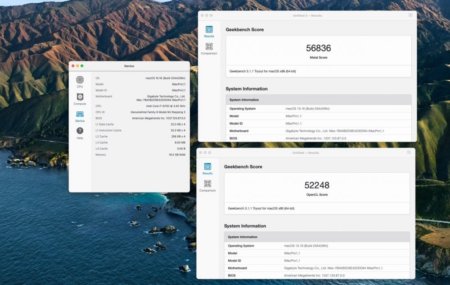Minimize the Device window with yellow button
This screenshot has height=285, width=450.
[77, 66]
